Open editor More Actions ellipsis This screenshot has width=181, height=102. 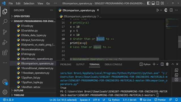176,10
